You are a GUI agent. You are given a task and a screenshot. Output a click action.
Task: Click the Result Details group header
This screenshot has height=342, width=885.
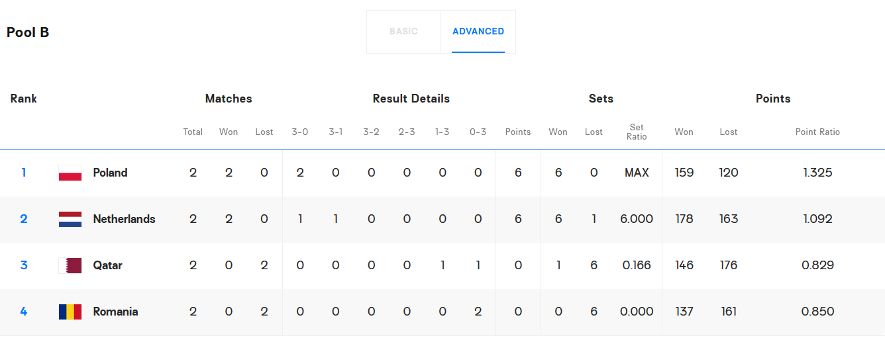[411, 99]
